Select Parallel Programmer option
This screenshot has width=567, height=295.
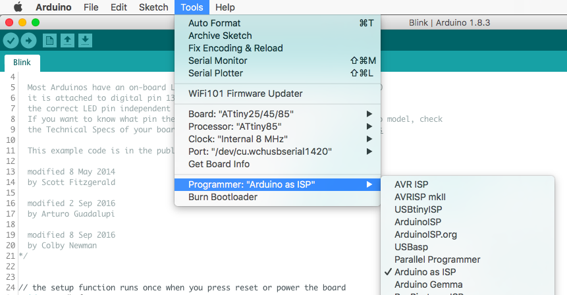468,259
